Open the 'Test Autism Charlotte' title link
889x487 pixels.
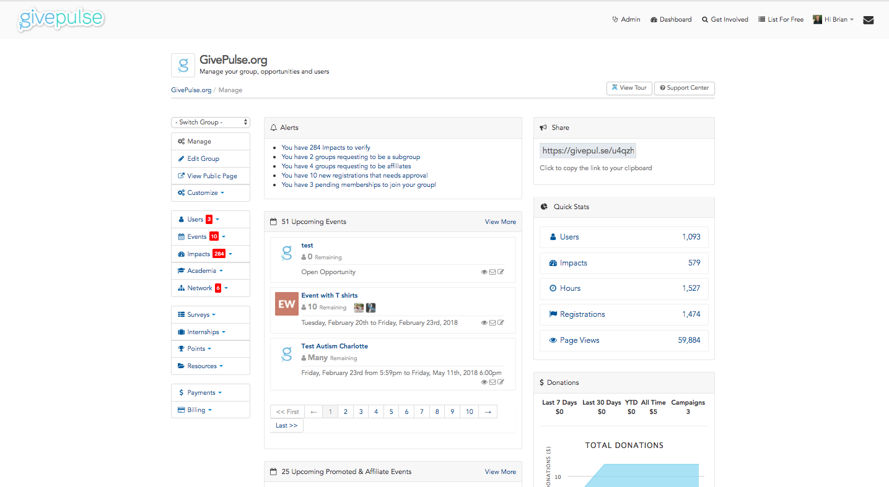click(x=335, y=346)
